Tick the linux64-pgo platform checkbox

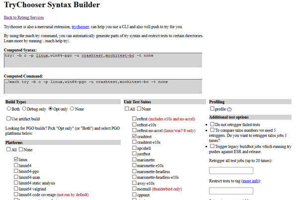coord(16,171)
